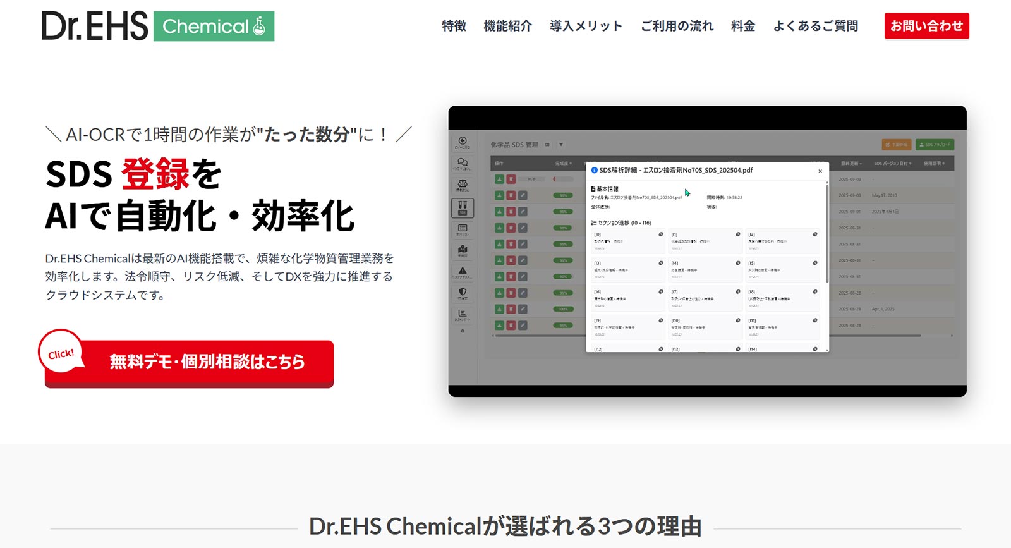Click the 'Apr. 1, 2025' version date cell
This screenshot has height=548, width=1011.
tap(884, 309)
